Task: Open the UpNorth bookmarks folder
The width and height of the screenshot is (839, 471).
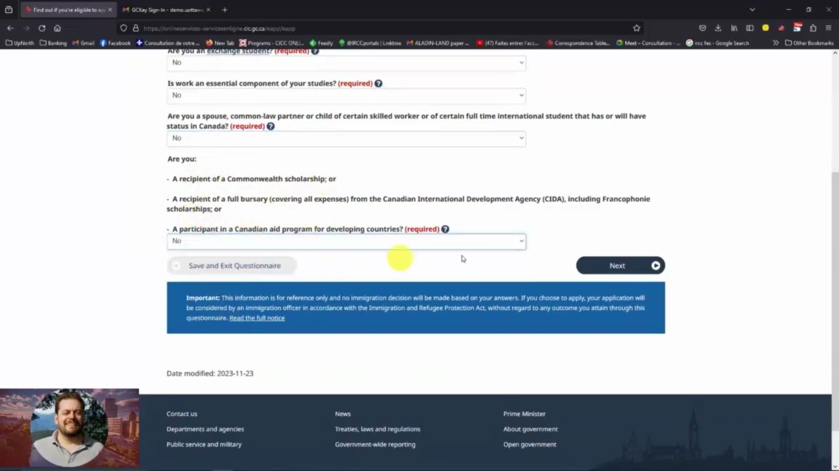Action: click(x=20, y=43)
